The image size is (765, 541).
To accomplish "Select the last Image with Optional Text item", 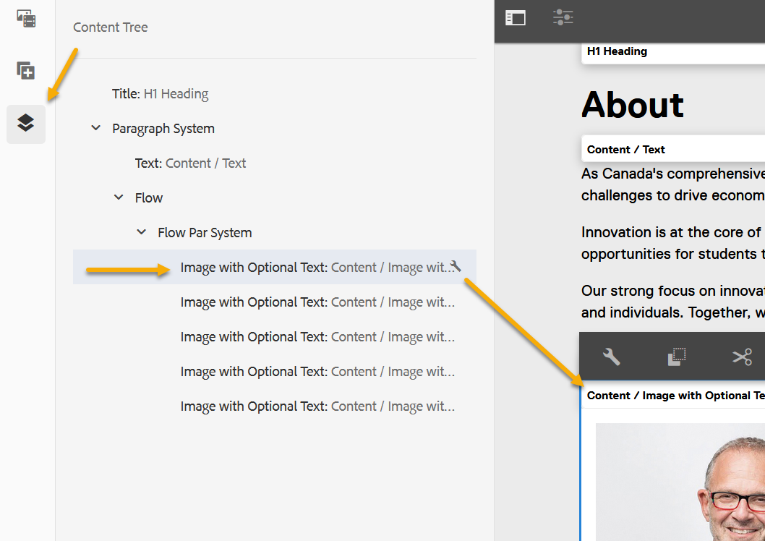I will pos(317,406).
